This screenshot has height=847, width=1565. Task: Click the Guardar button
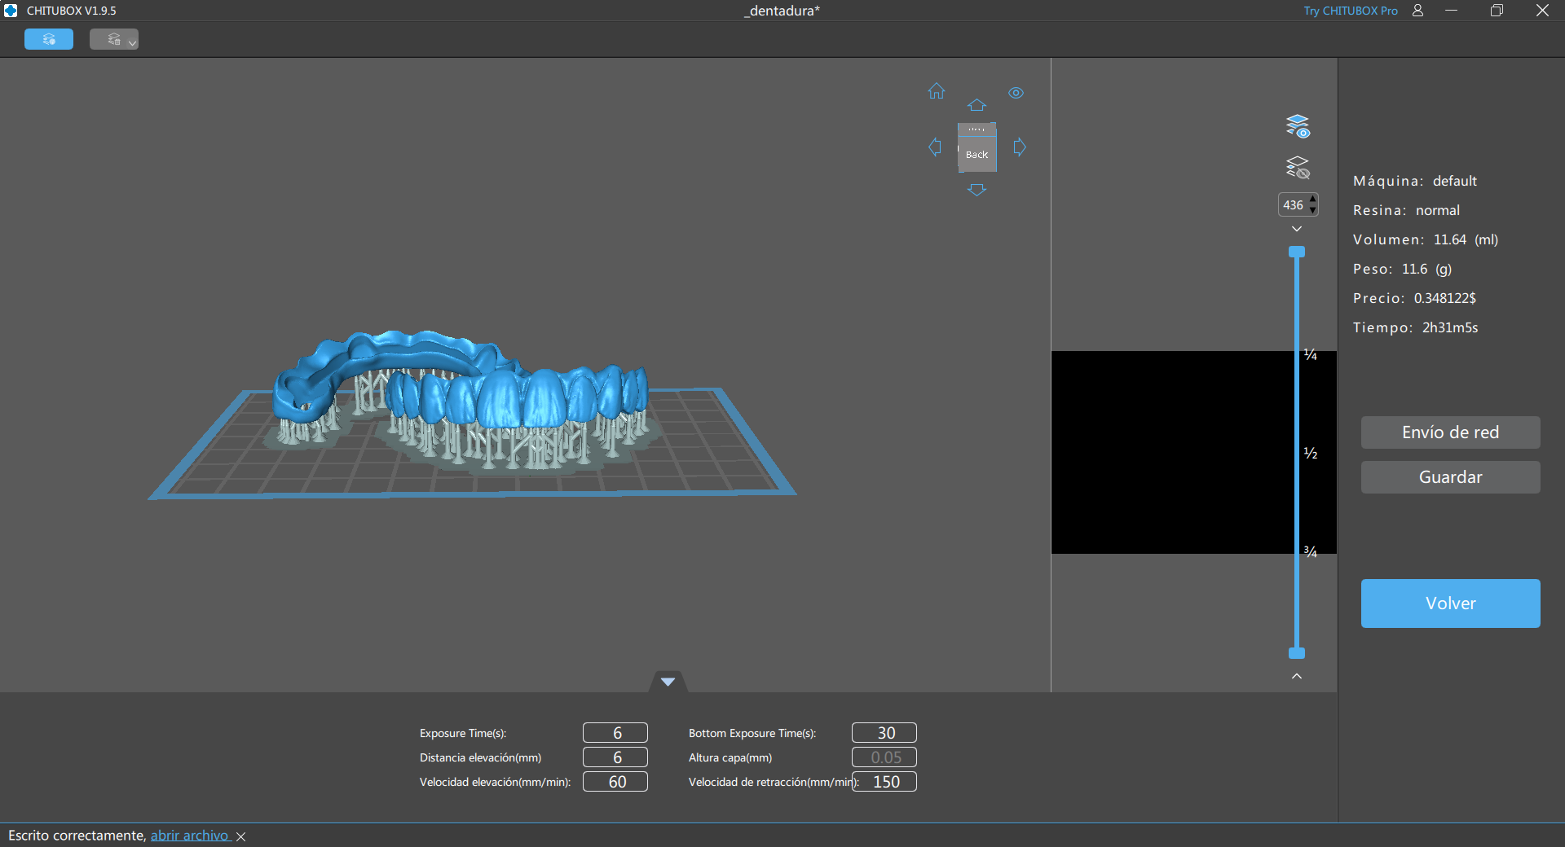1450,477
